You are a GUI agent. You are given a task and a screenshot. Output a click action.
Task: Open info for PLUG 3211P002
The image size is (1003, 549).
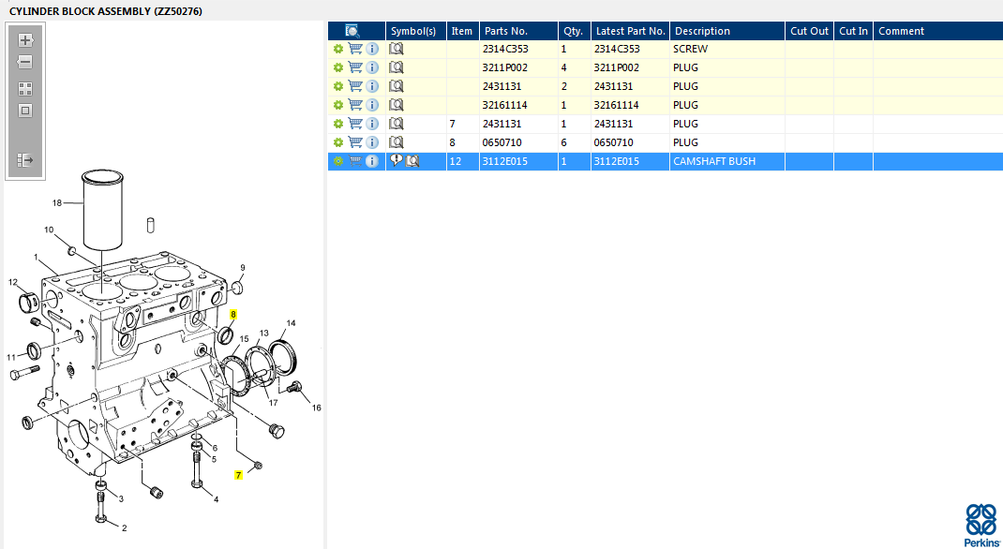[372, 67]
